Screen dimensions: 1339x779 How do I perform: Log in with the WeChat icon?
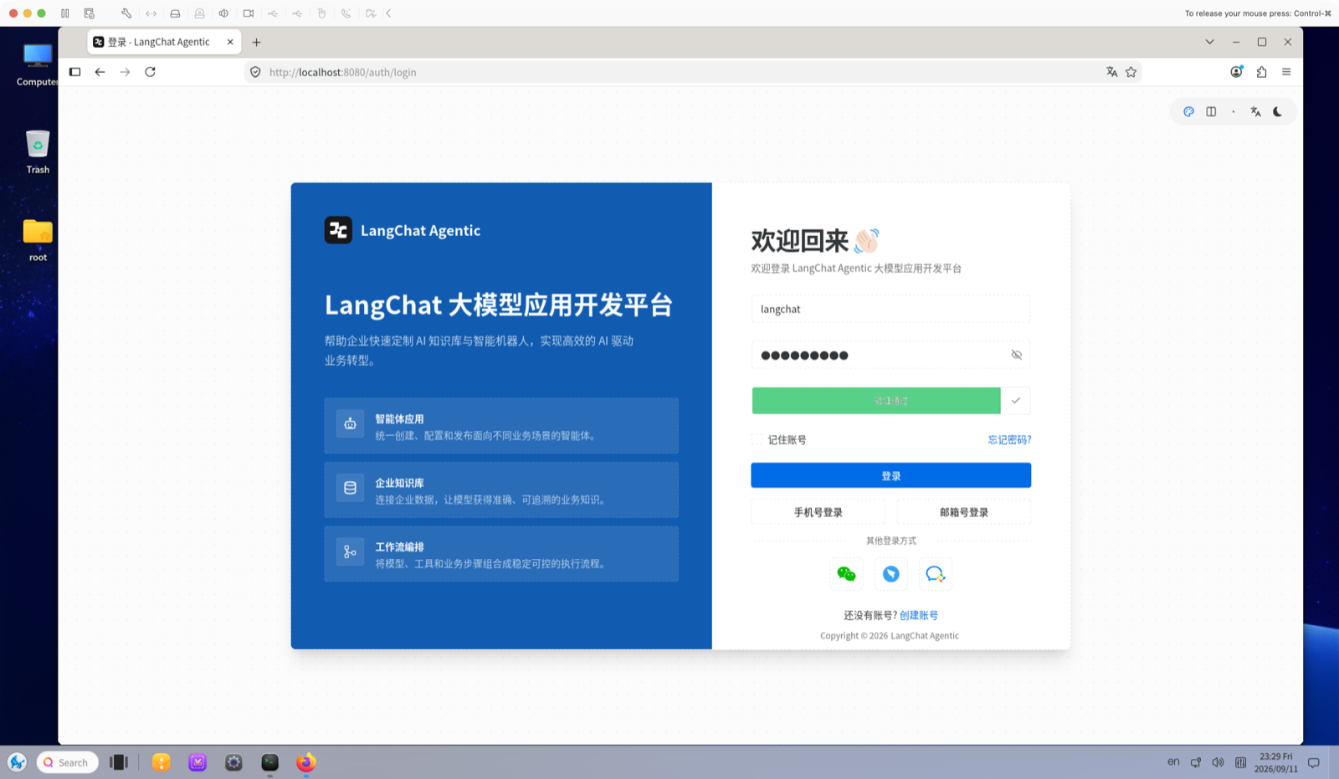(x=846, y=574)
